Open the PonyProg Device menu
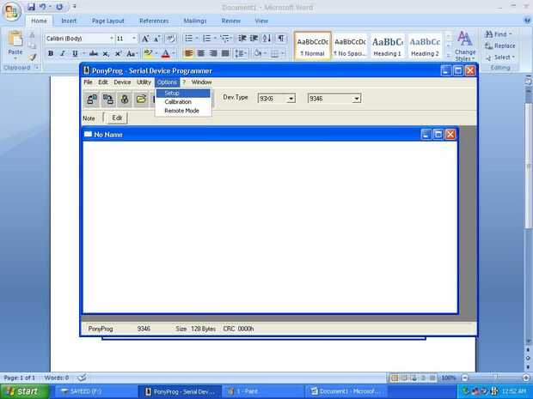 (122, 82)
